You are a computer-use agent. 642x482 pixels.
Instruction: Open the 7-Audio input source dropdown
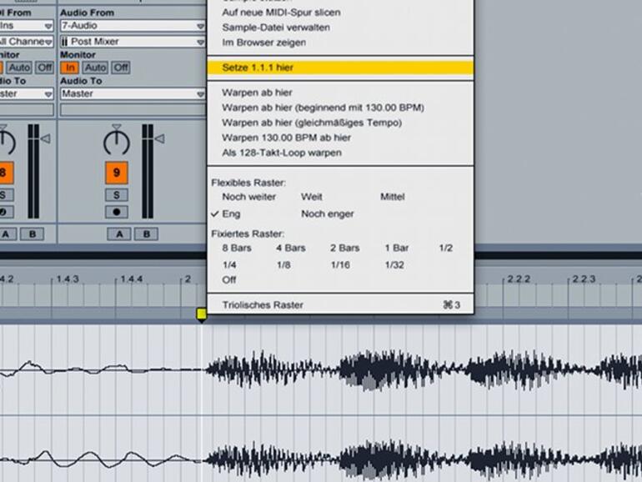click(x=132, y=26)
